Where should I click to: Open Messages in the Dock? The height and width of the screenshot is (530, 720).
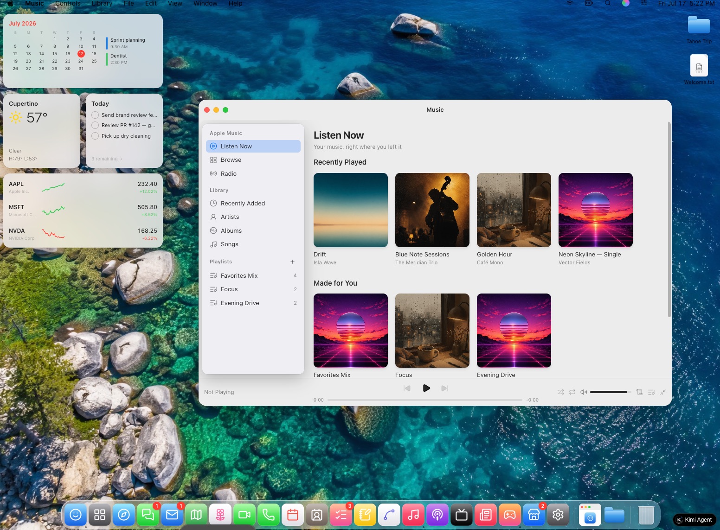[x=148, y=515]
